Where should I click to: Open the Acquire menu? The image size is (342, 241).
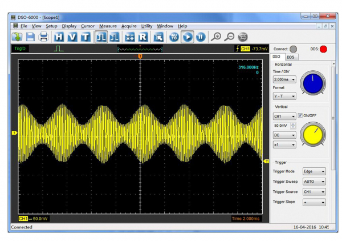[x=129, y=26]
